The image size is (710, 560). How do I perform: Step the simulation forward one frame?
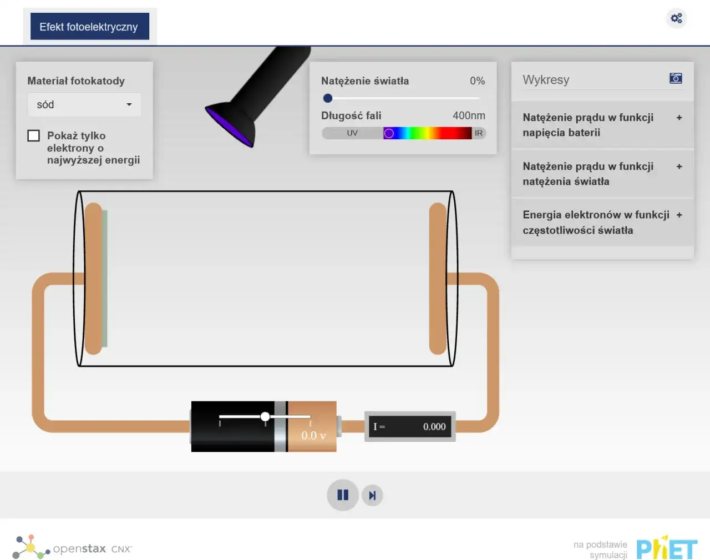click(x=372, y=496)
